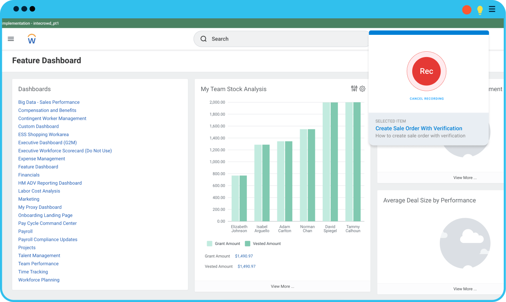
Task: Go to Projects dashboard
Action: coord(27,248)
